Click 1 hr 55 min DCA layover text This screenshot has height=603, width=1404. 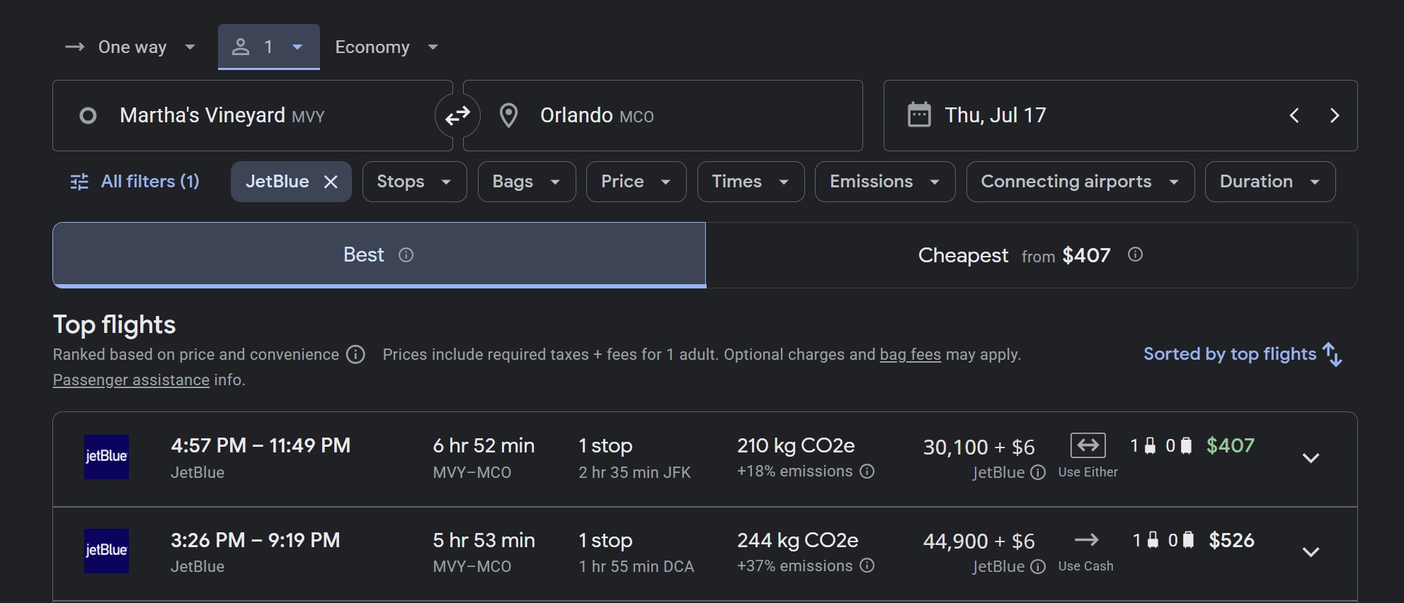[x=637, y=566]
